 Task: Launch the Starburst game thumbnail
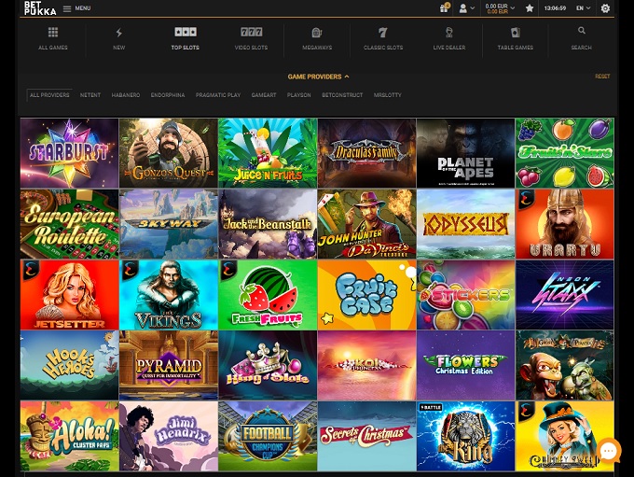69,153
